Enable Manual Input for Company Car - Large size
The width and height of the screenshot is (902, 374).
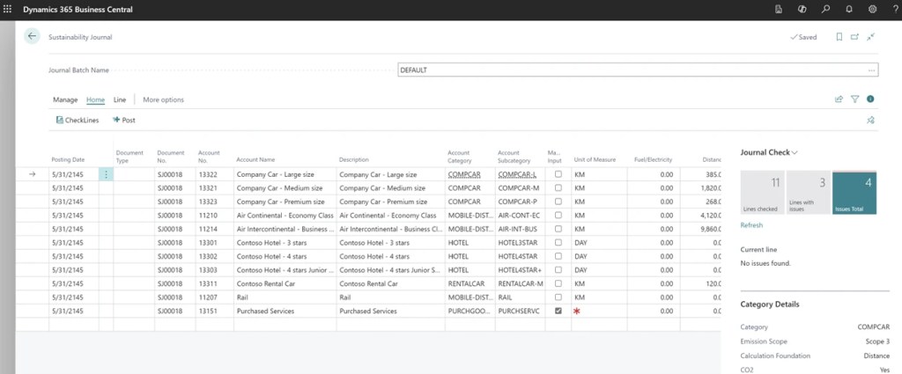(x=558, y=175)
